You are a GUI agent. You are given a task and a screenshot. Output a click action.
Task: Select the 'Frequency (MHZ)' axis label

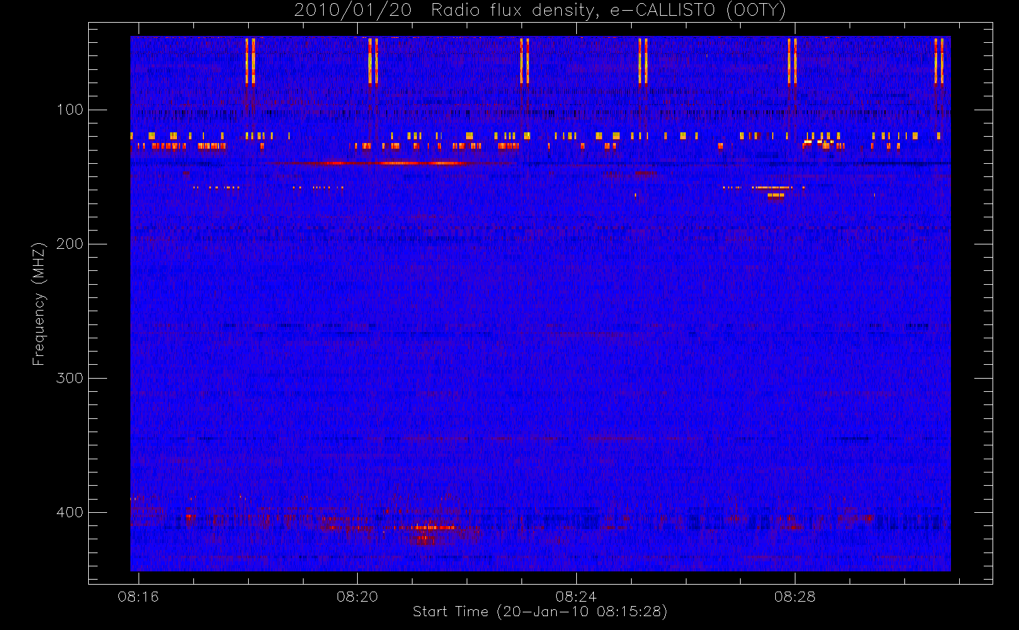[x=39, y=304]
